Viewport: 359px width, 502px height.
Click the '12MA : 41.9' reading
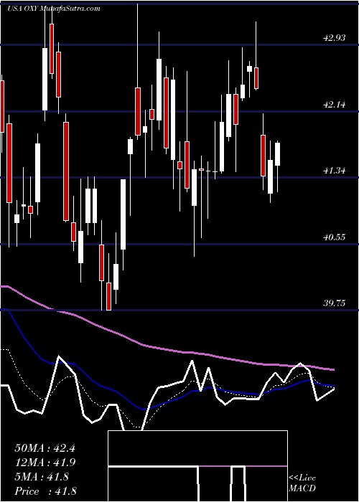click(45, 463)
